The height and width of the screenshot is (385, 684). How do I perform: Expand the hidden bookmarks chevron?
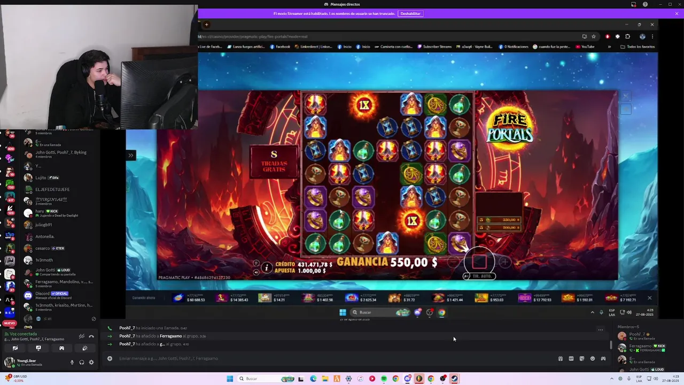(x=609, y=47)
